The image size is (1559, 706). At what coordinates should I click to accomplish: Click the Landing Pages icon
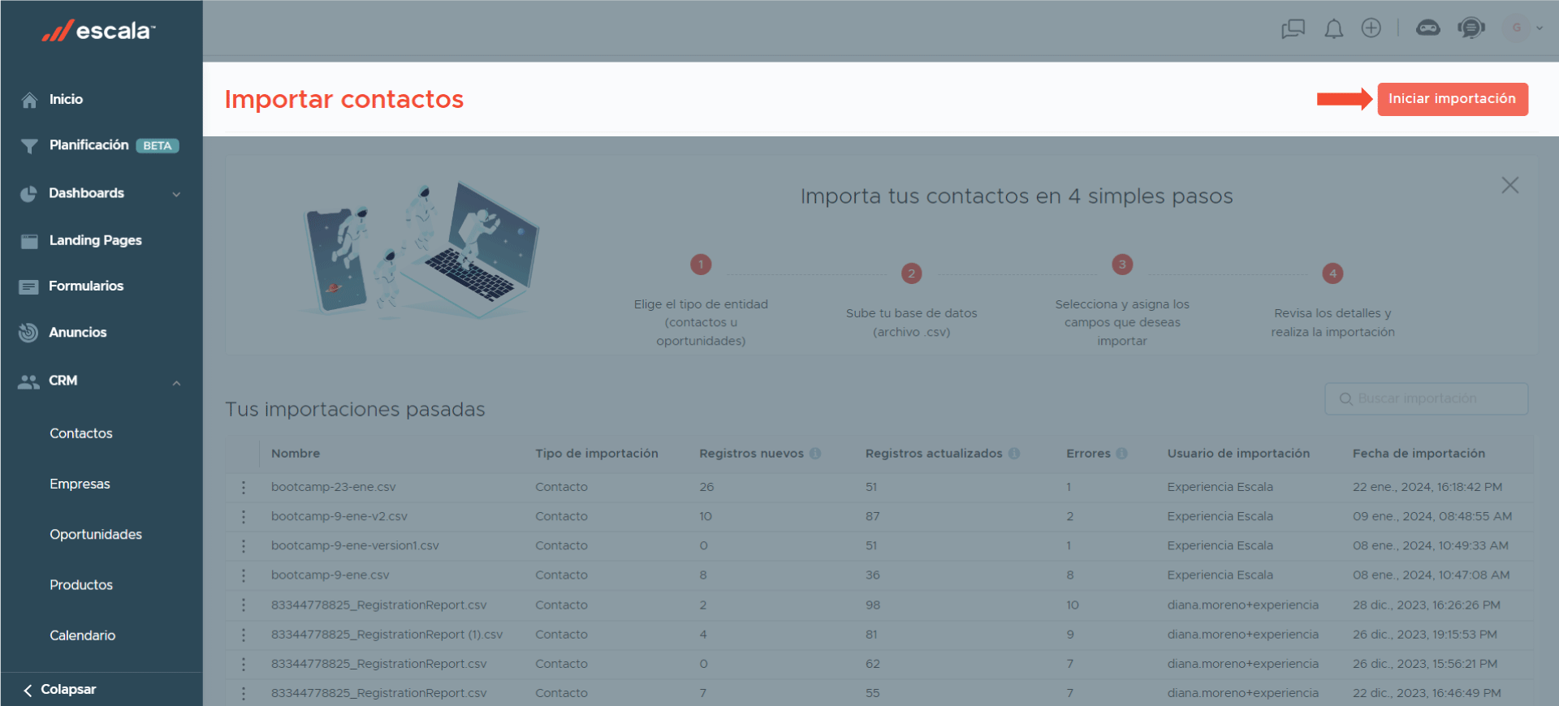click(x=29, y=241)
